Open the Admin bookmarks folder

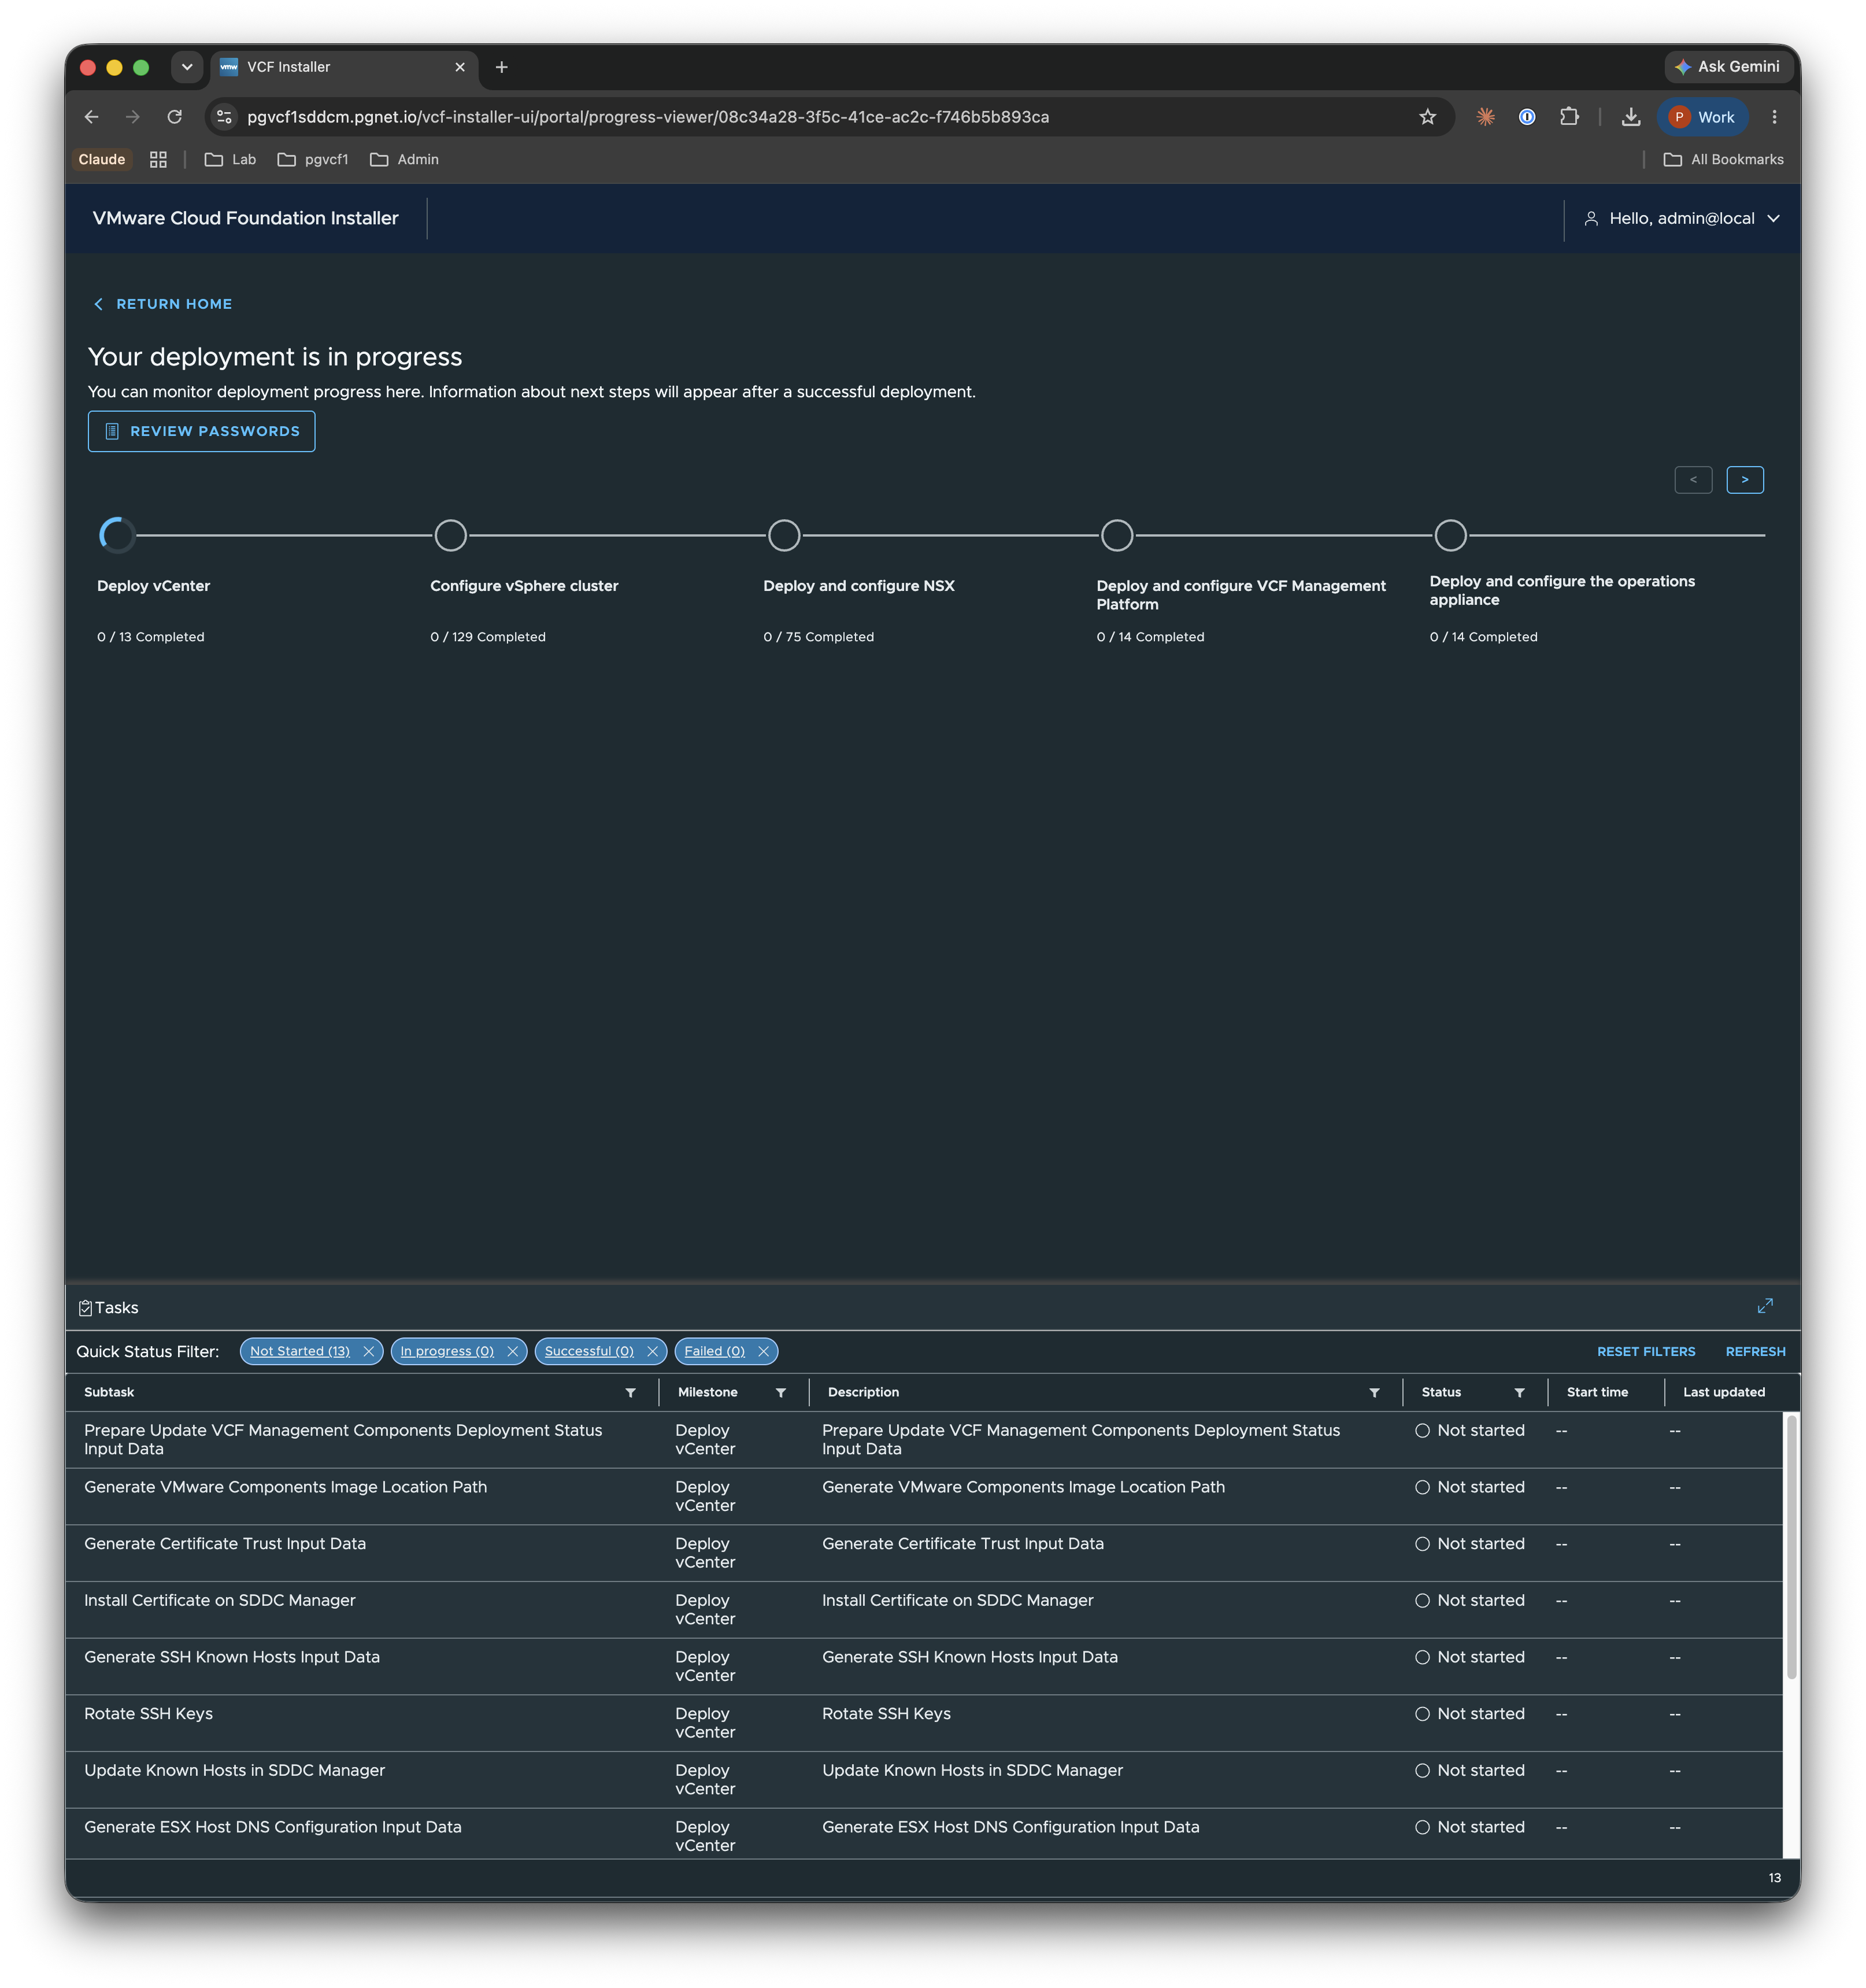pyautogui.click(x=405, y=160)
